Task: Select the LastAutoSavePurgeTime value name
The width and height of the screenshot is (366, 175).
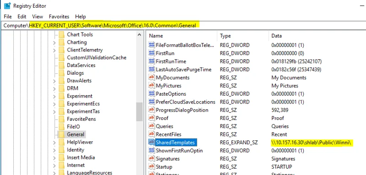Action: [183, 69]
